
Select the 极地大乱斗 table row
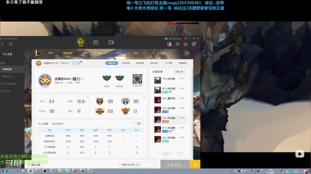point(91,141)
